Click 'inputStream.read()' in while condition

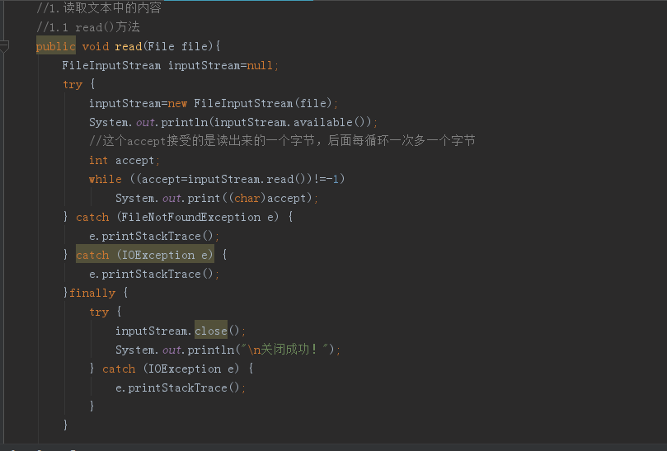(x=247, y=179)
